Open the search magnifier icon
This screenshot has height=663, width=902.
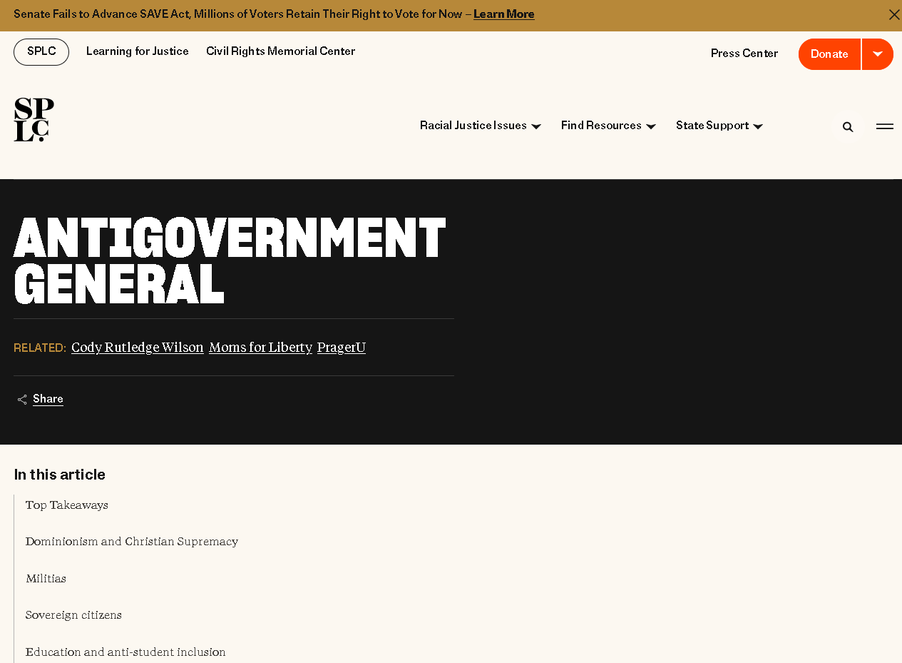click(x=848, y=127)
